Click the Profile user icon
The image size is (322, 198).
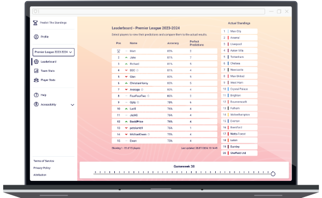pos(36,37)
